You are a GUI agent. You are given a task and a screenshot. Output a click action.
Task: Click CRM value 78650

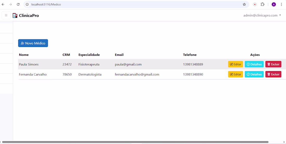(x=67, y=74)
